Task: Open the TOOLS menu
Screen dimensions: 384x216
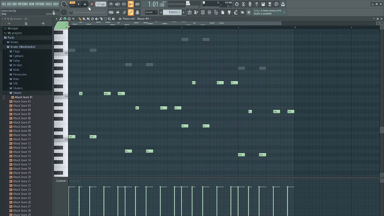Action: tap(49, 4)
